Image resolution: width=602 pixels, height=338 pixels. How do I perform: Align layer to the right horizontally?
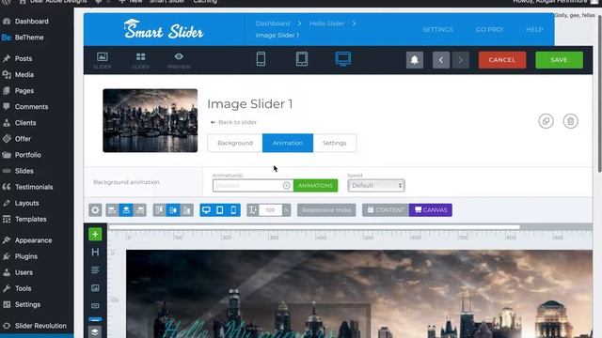tap(140, 210)
